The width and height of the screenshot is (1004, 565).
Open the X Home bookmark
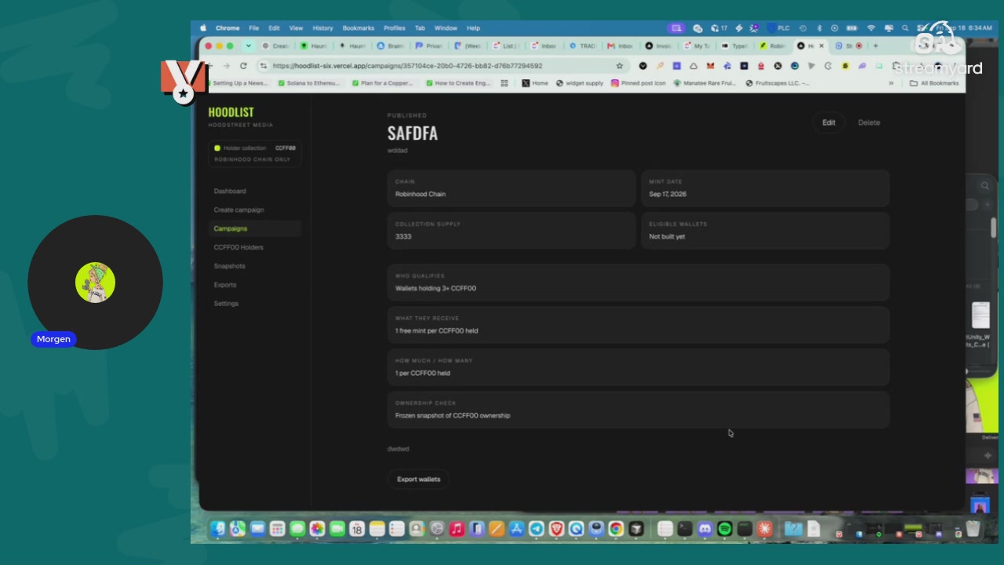[535, 83]
